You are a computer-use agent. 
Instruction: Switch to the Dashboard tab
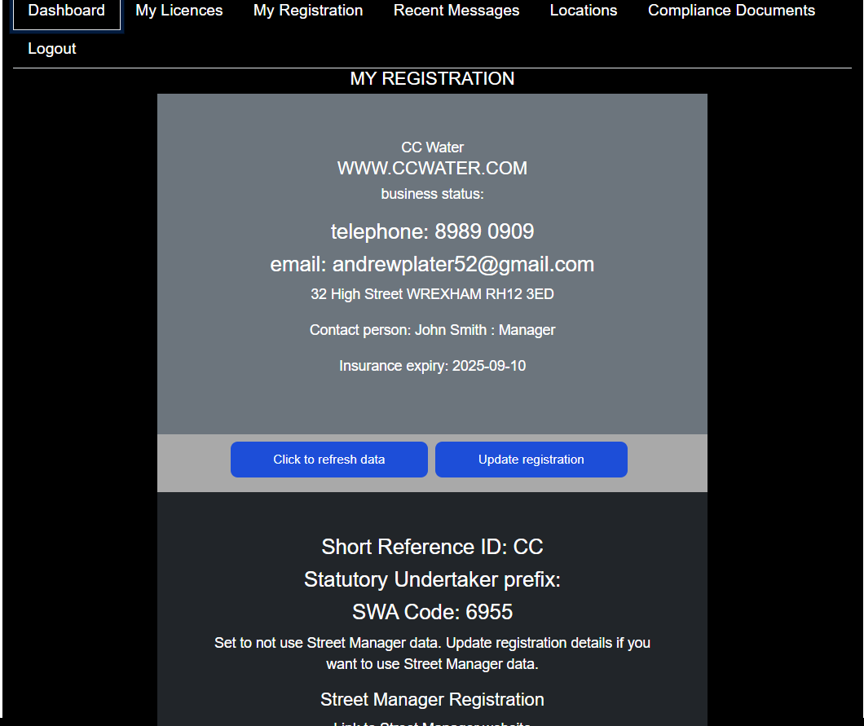(66, 11)
